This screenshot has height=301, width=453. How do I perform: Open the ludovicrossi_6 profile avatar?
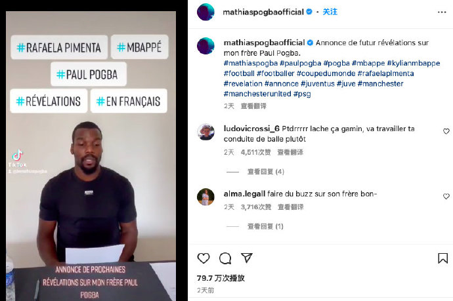tap(205, 132)
